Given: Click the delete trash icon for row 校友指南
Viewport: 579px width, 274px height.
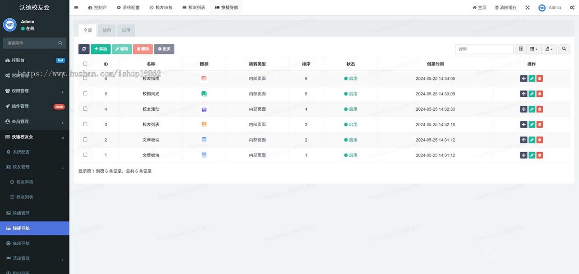Looking at the screenshot, I should point(539,78).
